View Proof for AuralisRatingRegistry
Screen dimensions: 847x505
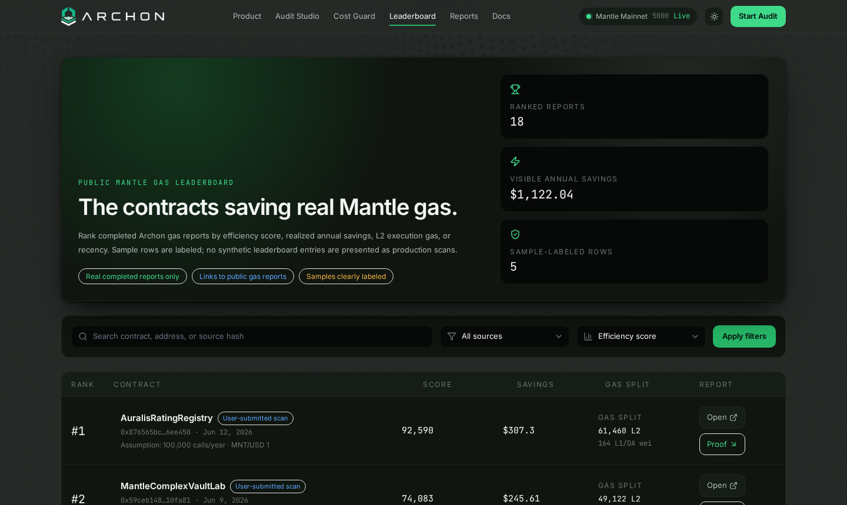pyautogui.click(x=722, y=445)
